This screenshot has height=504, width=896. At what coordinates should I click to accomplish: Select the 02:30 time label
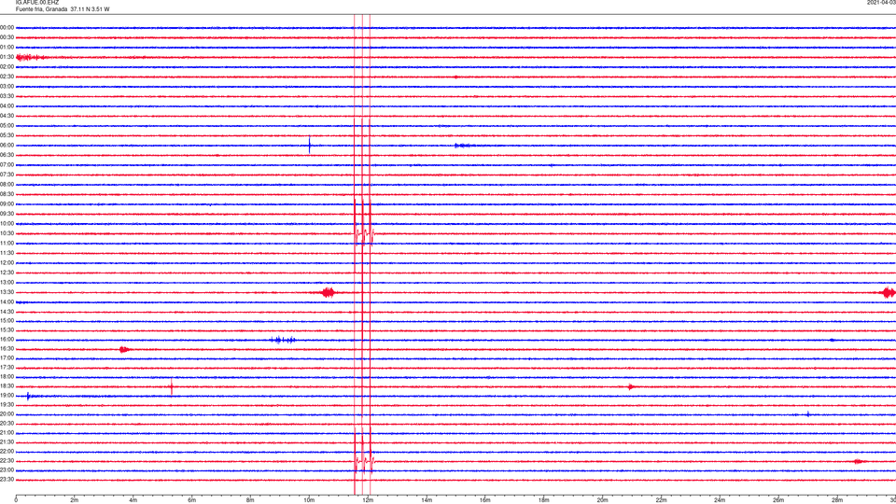7,77
